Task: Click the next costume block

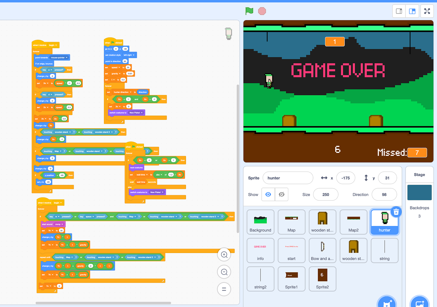Action: [136, 168]
